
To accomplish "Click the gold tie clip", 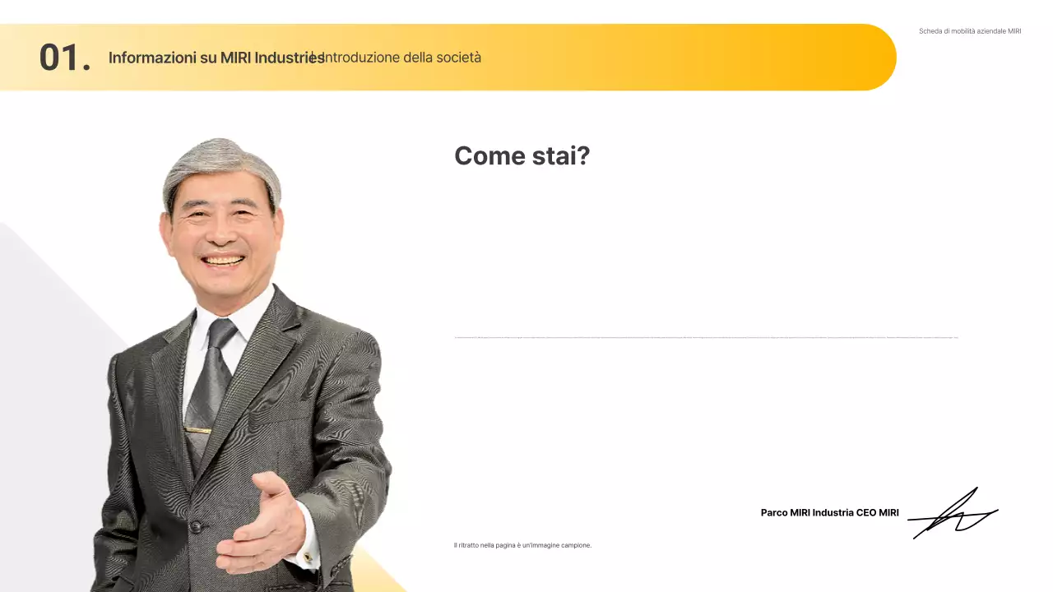I will 197,430.
